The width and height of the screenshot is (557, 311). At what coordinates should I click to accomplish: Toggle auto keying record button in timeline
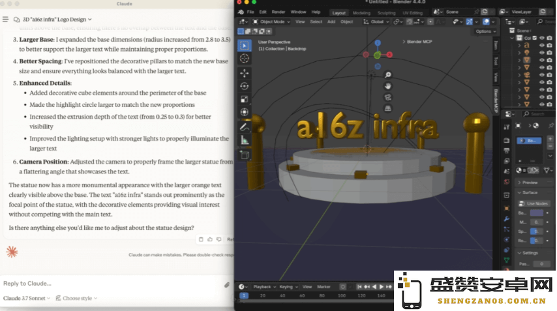(343, 286)
